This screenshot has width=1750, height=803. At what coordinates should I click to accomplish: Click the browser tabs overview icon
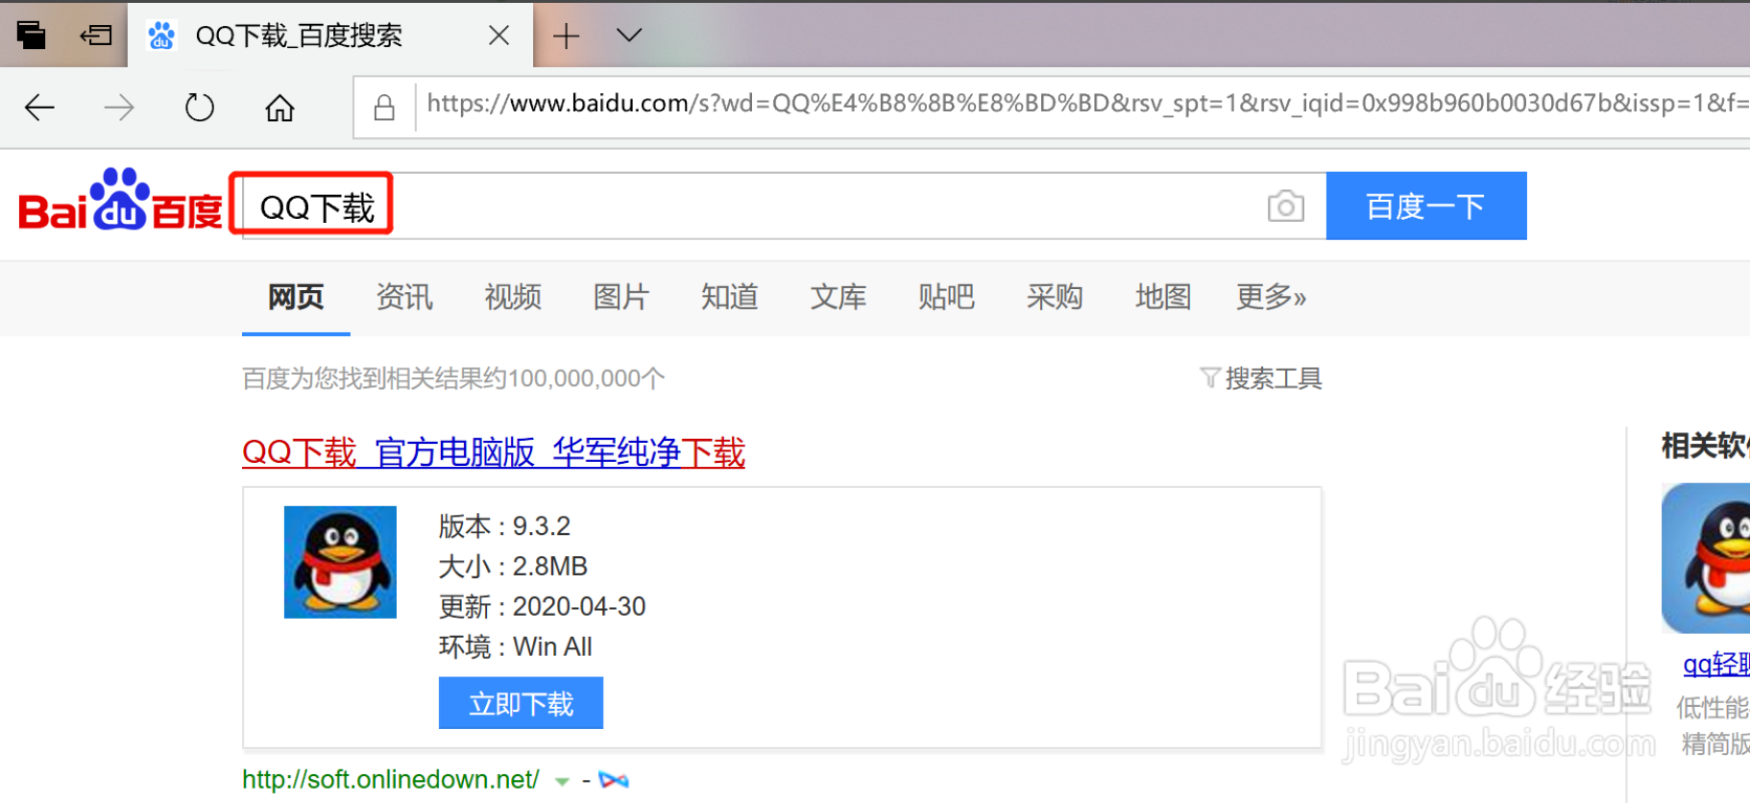[32, 36]
